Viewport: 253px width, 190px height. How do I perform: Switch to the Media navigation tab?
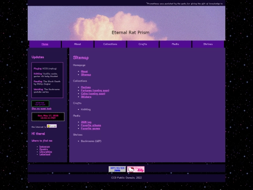tap(175, 44)
